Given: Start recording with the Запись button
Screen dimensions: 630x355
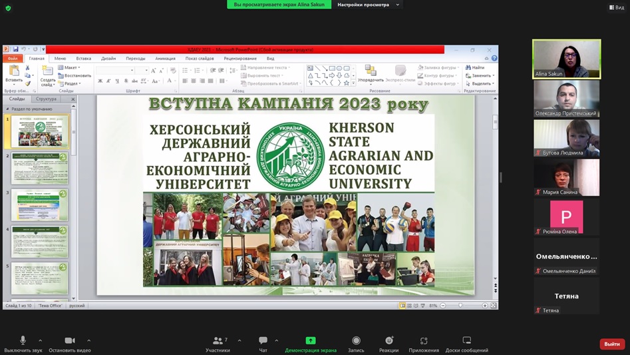Looking at the screenshot, I should click(x=356, y=344).
